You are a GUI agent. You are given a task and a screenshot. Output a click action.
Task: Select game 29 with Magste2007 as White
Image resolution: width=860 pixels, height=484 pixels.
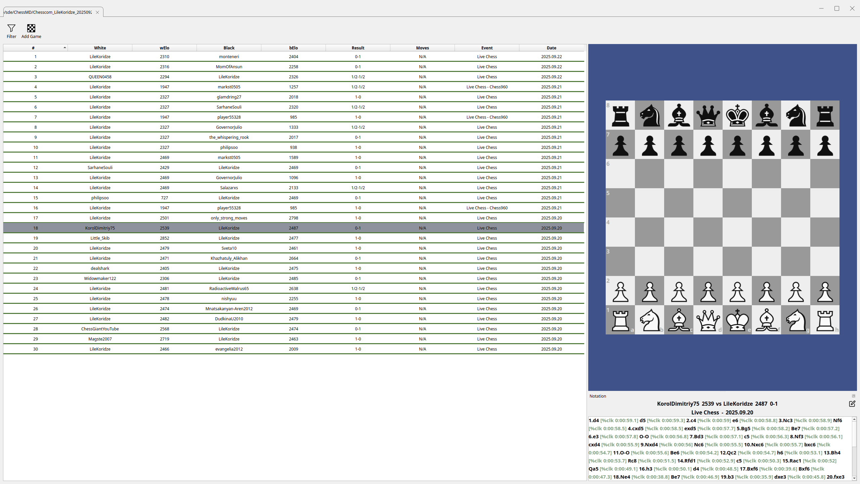click(x=294, y=339)
